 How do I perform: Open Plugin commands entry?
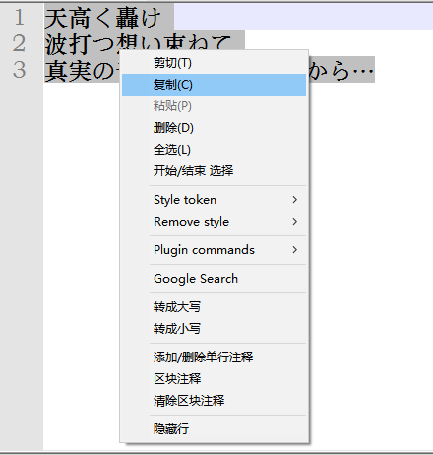214,250
